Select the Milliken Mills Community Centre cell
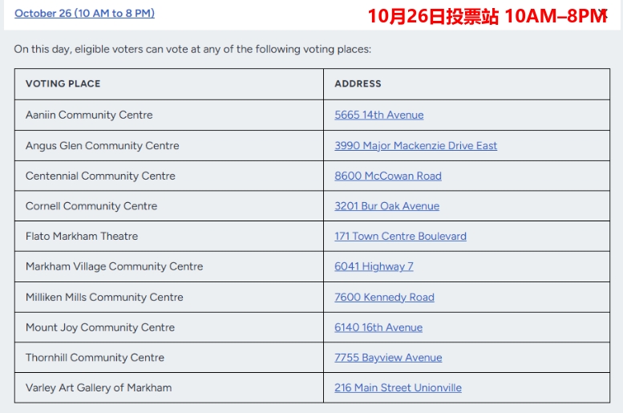The image size is (623, 413). pos(169,297)
